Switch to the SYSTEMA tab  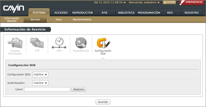point(39,13)
